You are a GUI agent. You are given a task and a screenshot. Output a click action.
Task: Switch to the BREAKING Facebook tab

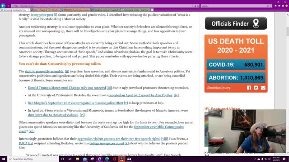[75, 10]
